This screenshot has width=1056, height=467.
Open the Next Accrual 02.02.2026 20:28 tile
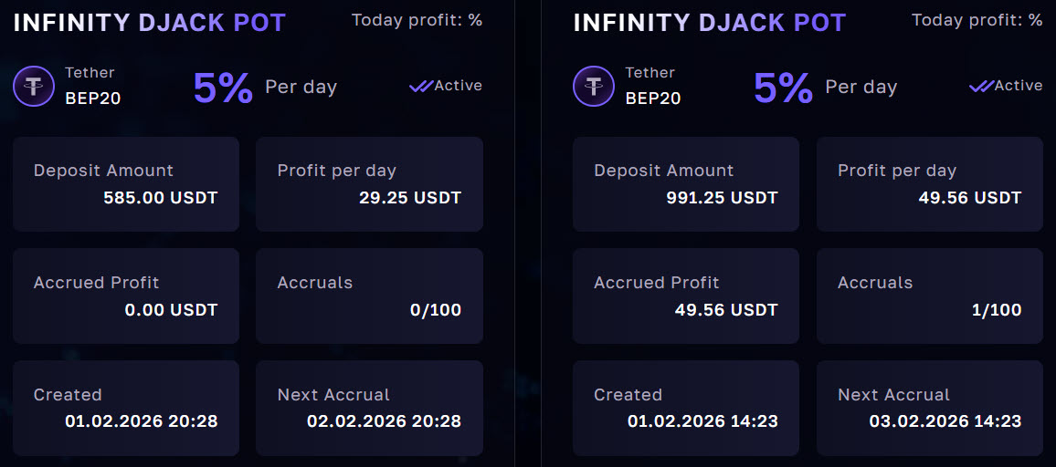point(369,408)
